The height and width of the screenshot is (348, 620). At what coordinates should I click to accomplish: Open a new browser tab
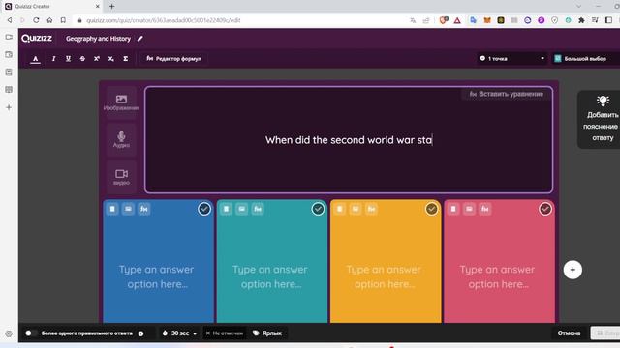click(112, 7)
